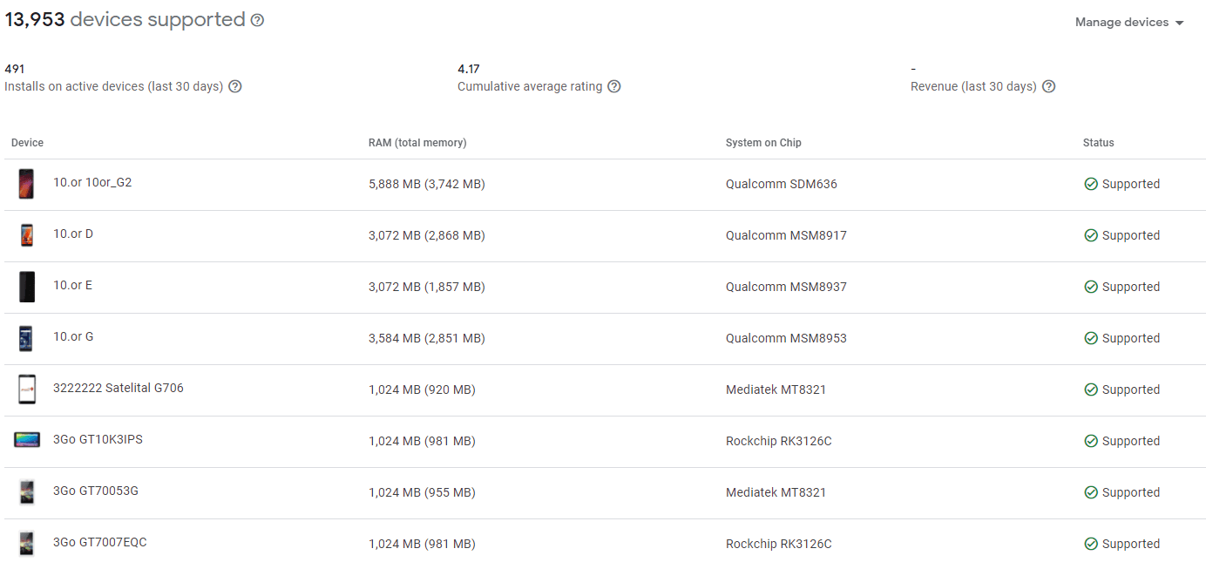Click the RAM (total memory) column header
The width and height of the screenshot is (1206, 569).
click(417, 143)
